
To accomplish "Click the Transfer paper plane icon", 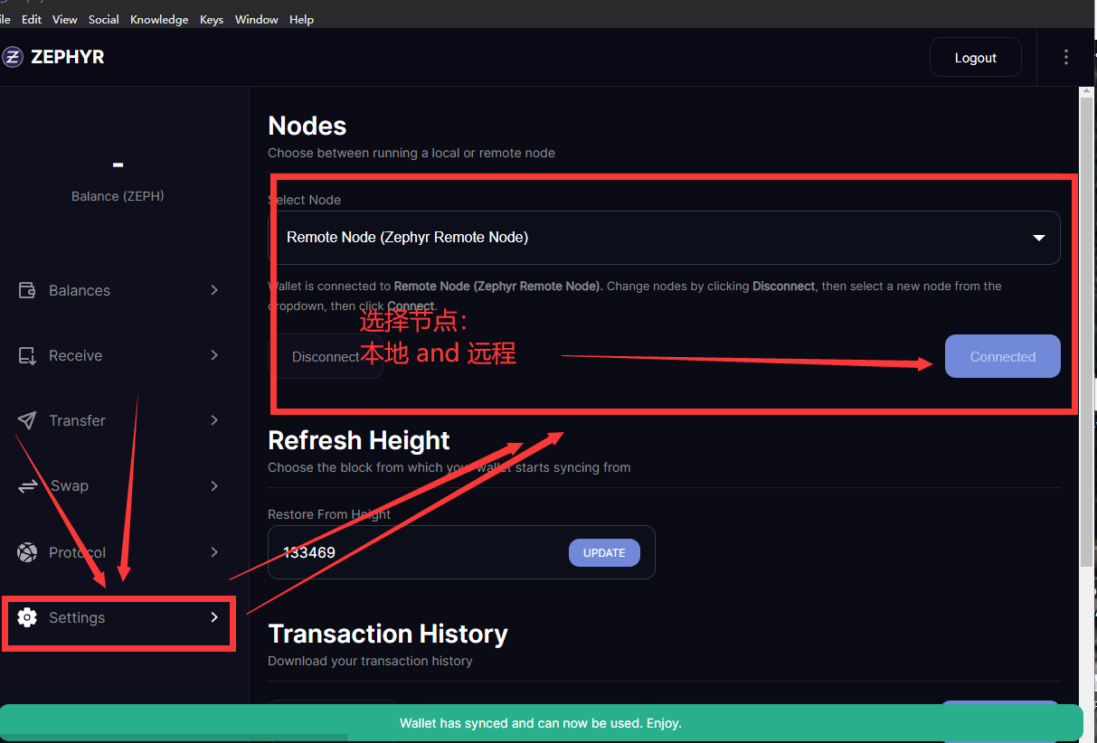I will 27,420.
